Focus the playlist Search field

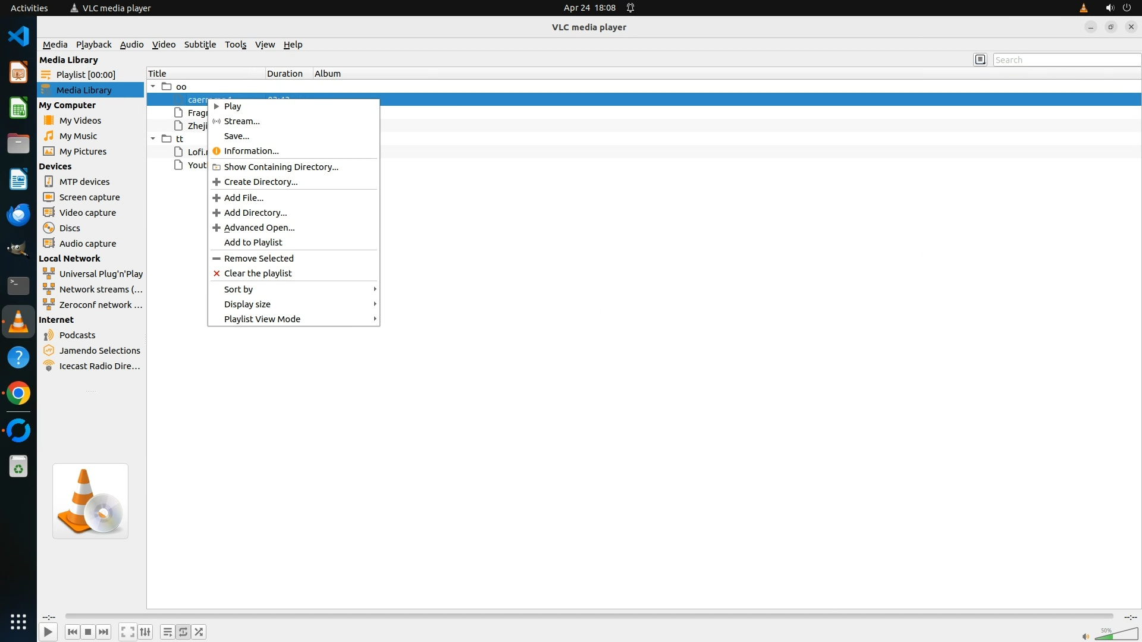[1066, 60]
